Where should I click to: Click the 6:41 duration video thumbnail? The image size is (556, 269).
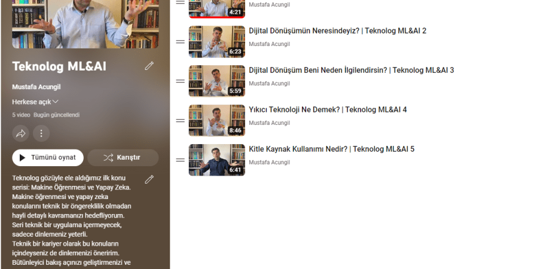[x=216, y=160]
